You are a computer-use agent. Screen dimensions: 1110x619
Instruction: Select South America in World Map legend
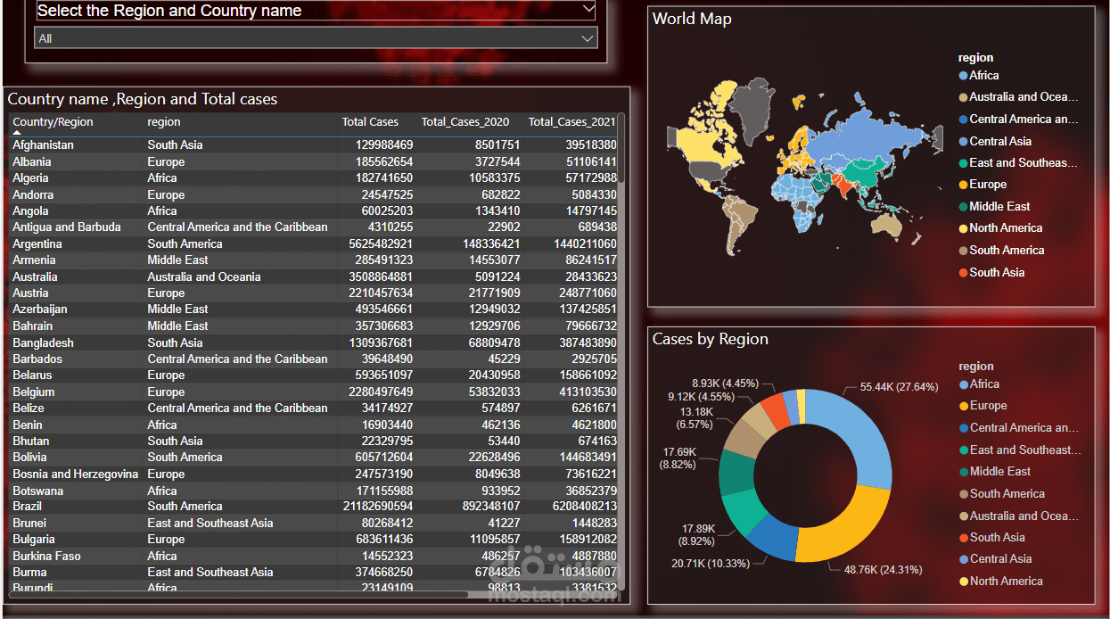click(1001, 251)
